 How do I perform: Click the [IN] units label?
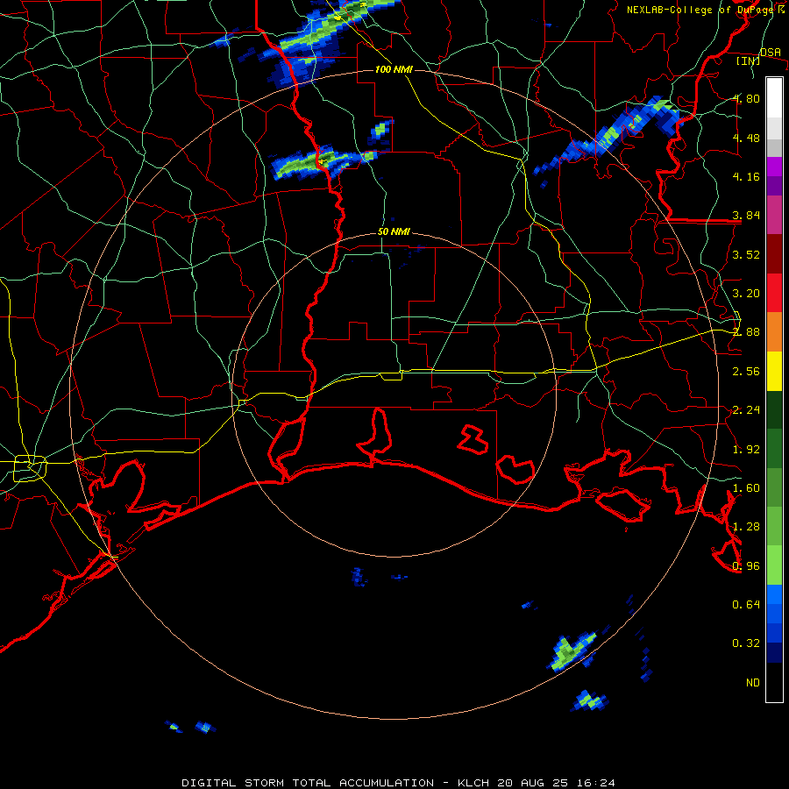coord(748,61)
